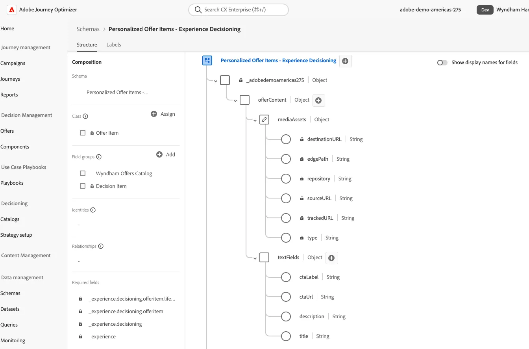Collapse the mediaAssets object chevron
This screenshot has height=349, width=529.
coord(255,121)
